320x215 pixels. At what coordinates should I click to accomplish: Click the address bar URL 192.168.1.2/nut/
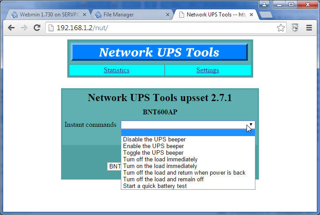click(82, 28)
